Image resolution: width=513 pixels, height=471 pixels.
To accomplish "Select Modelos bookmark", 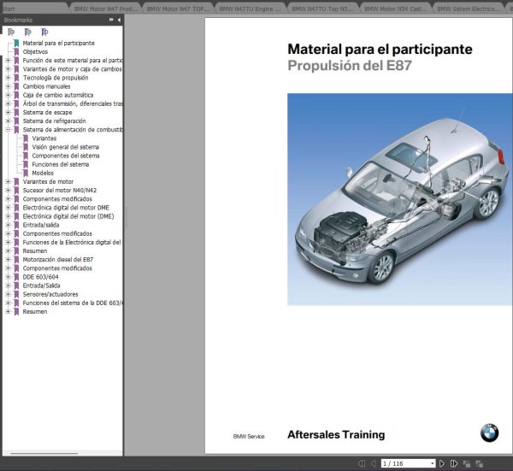I will [43, 173].
